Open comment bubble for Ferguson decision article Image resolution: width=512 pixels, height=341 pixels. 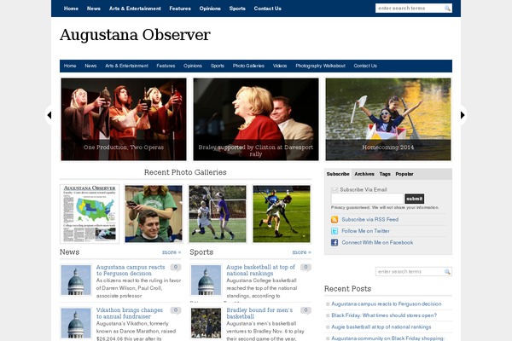[x=176, y=267]
